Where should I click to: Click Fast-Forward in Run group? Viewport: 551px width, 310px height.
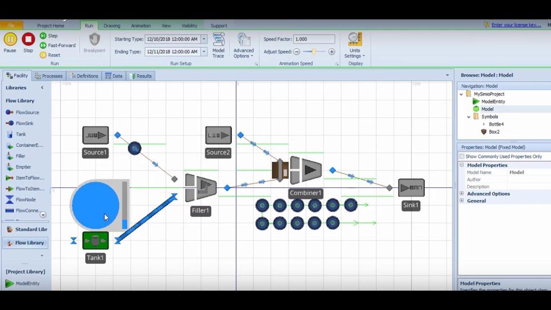(x=58, y=45)
